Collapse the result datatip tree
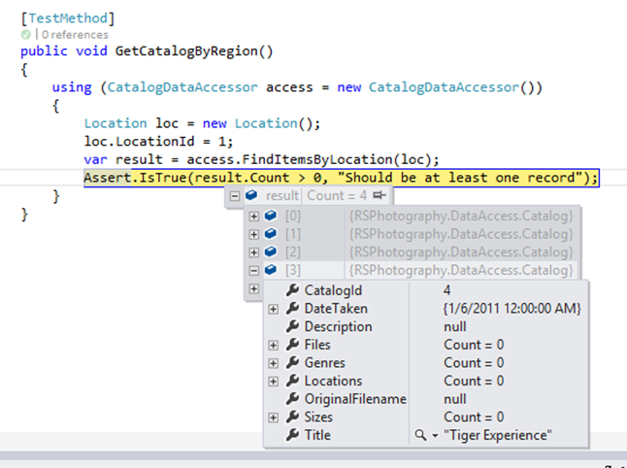The height and width of the screenshot is (468, 627). 235,195
